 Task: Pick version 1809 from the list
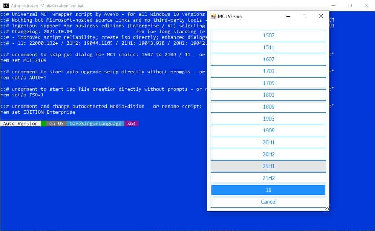268,107
